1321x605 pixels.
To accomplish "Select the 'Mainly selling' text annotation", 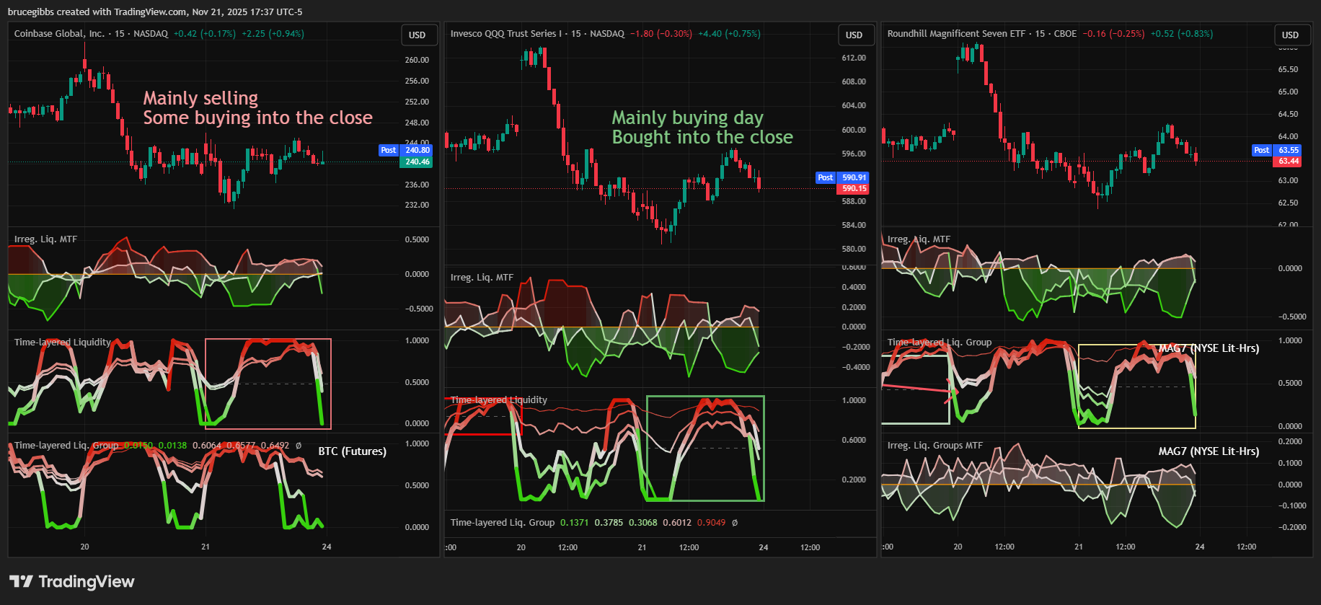I will pyautogui.click(x=200, y=98).
